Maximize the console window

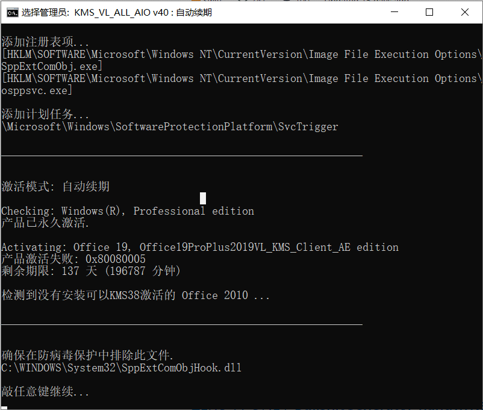pyautogui.click(x=429, y=12)
